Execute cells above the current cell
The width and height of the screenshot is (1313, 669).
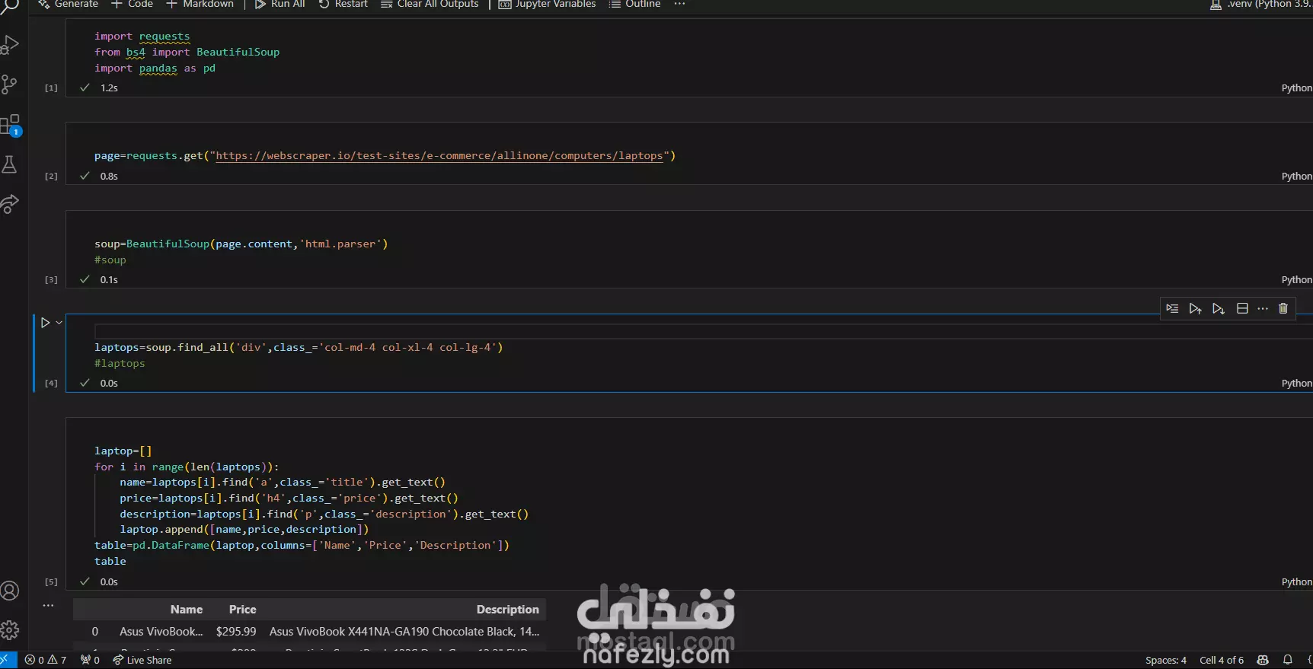pyautogui.click(x=1195, y=308)
